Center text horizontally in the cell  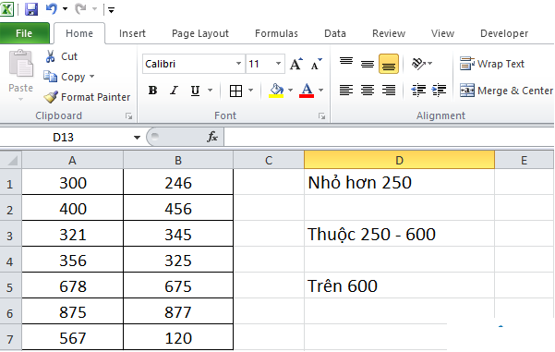(x=368, y=91)
